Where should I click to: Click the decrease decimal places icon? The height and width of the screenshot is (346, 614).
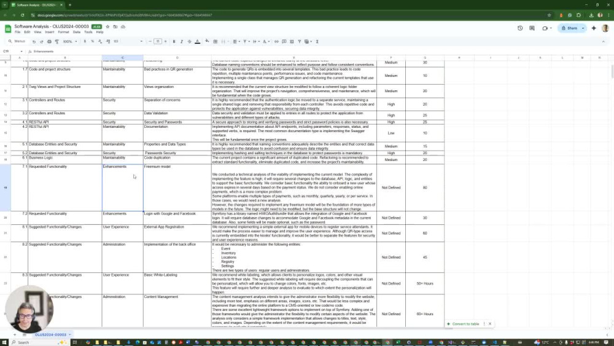point(100,42)
